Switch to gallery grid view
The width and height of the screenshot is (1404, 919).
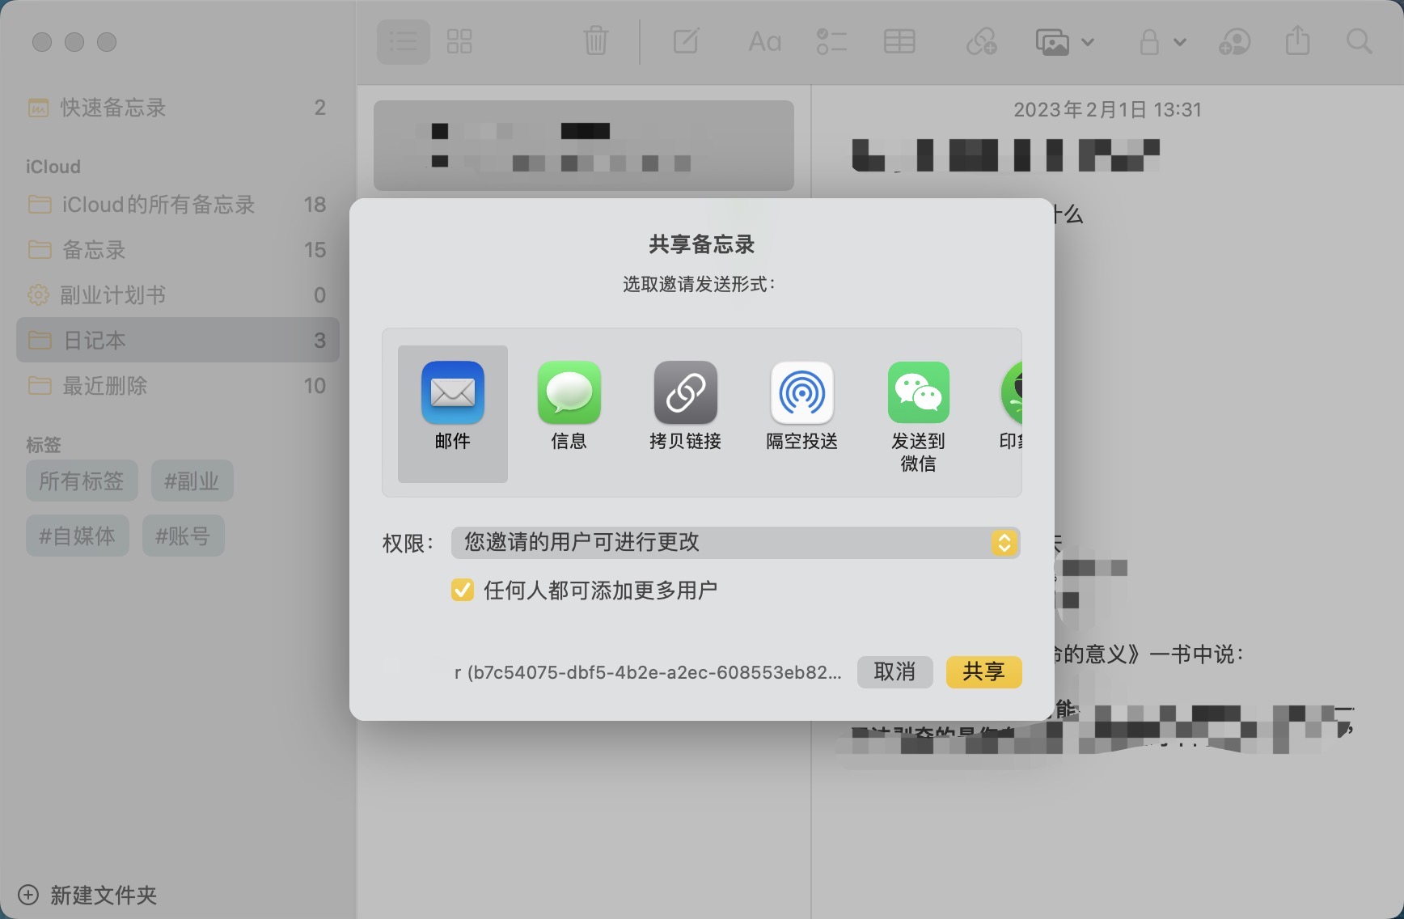459,41
